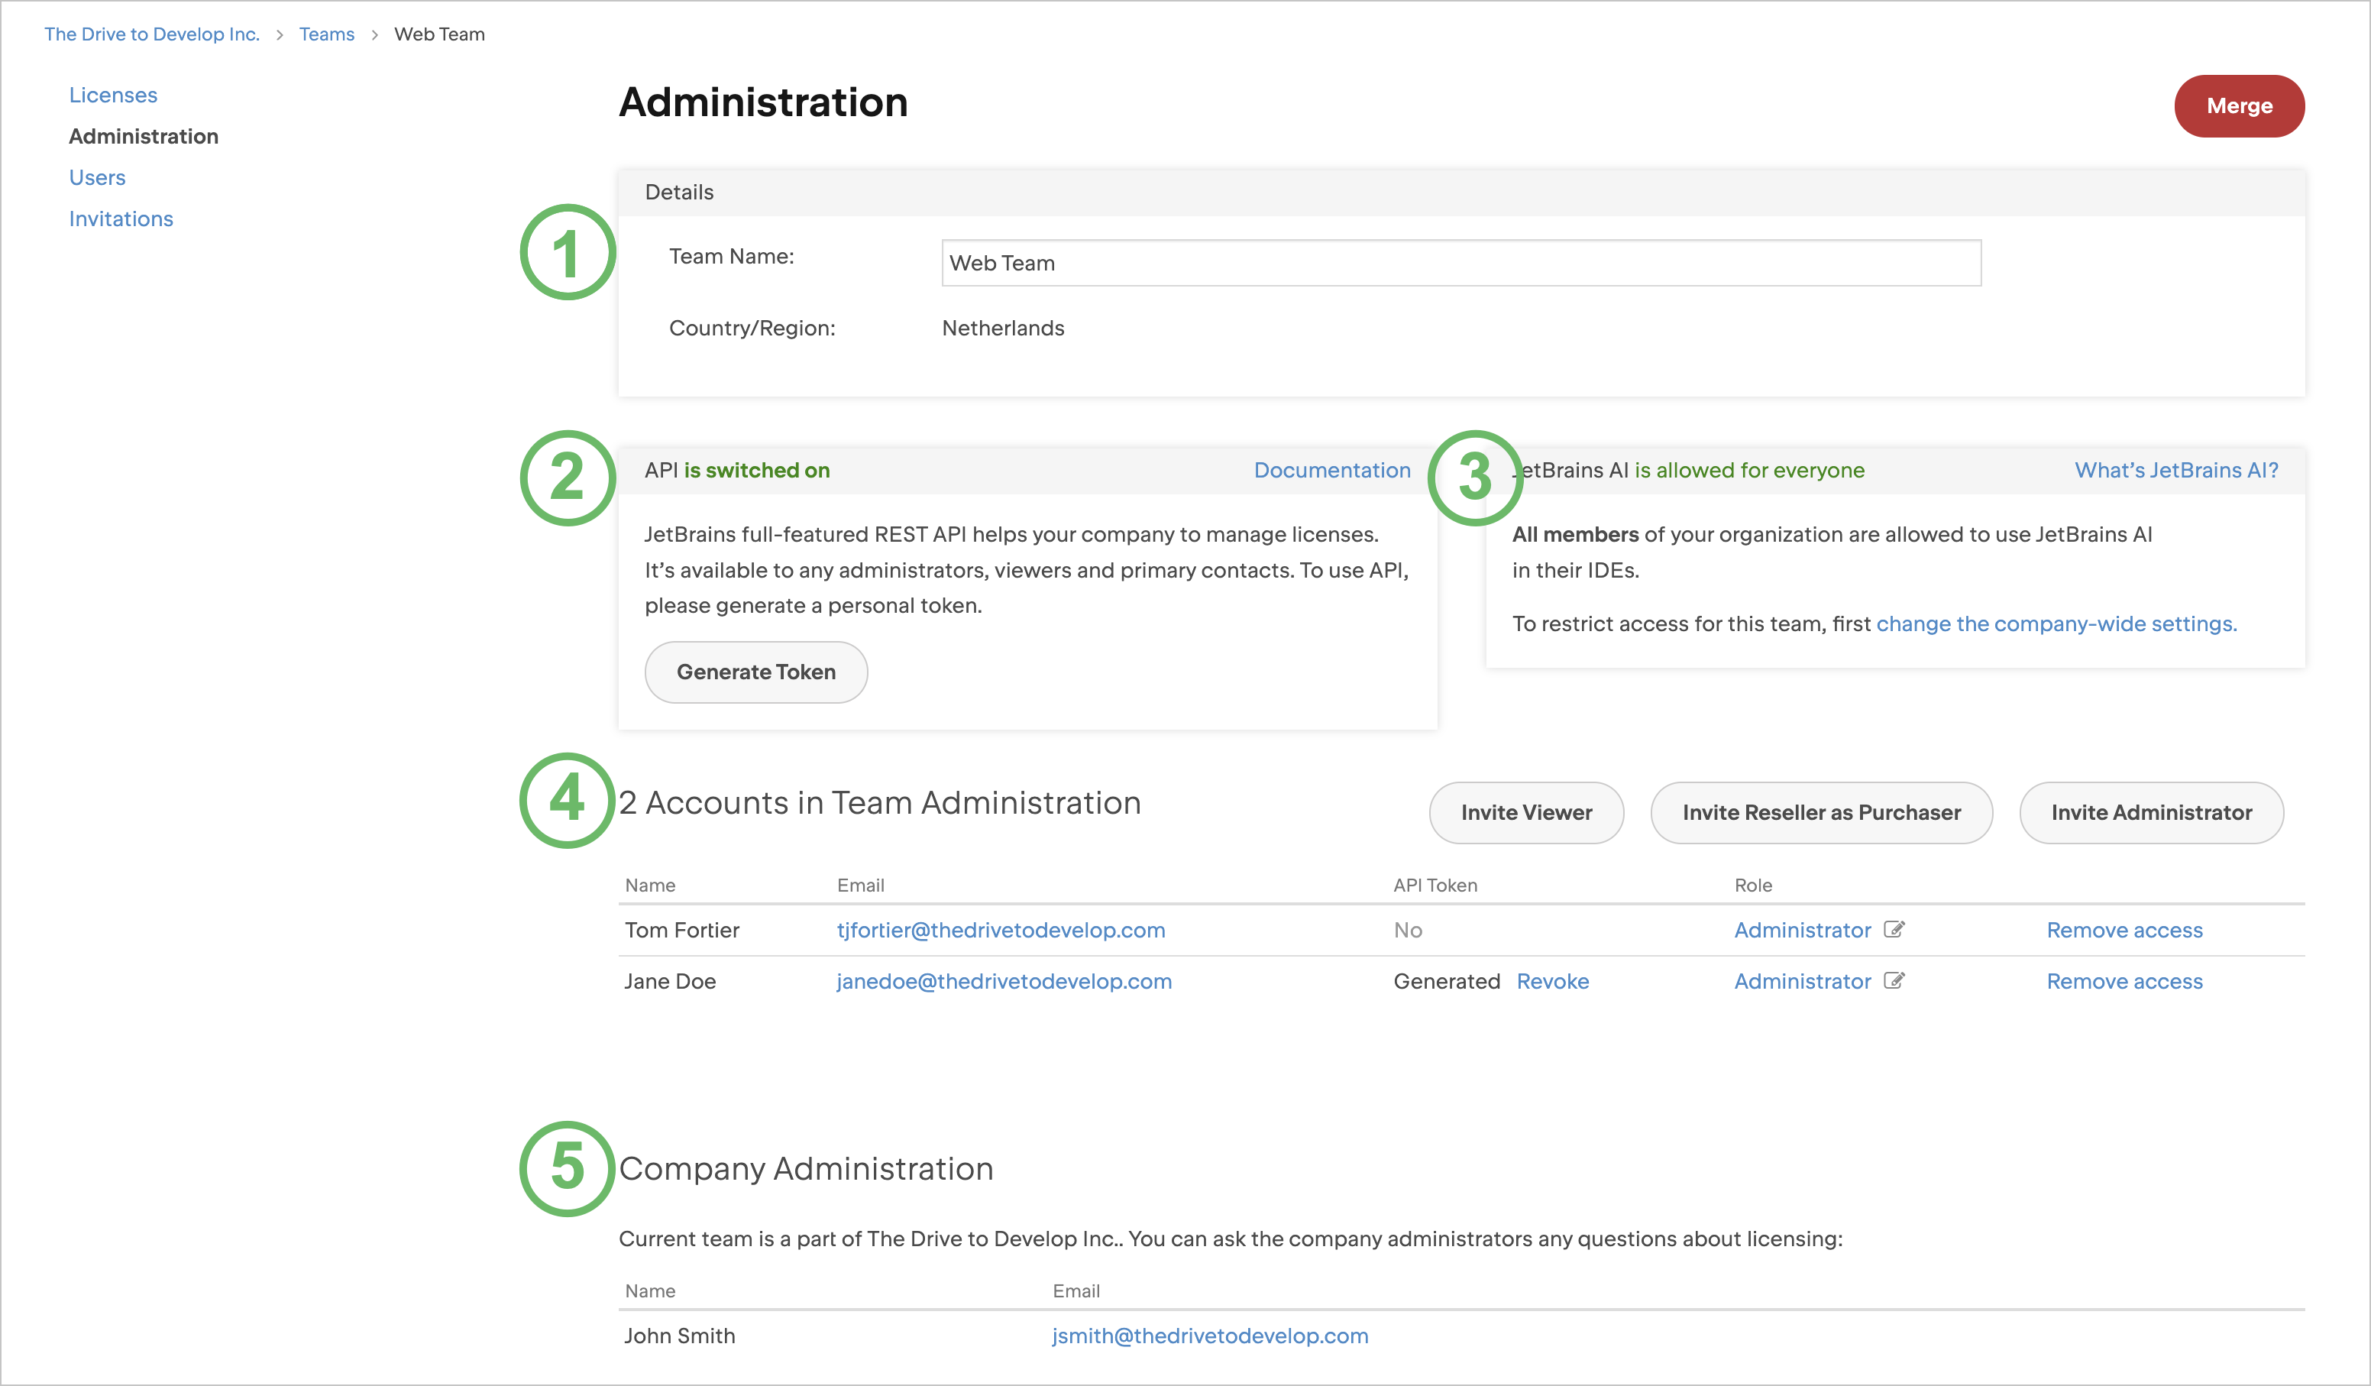Navigate to Teams via breadcrumb
Screen dimensions: 2371x1386
point(326,33)
